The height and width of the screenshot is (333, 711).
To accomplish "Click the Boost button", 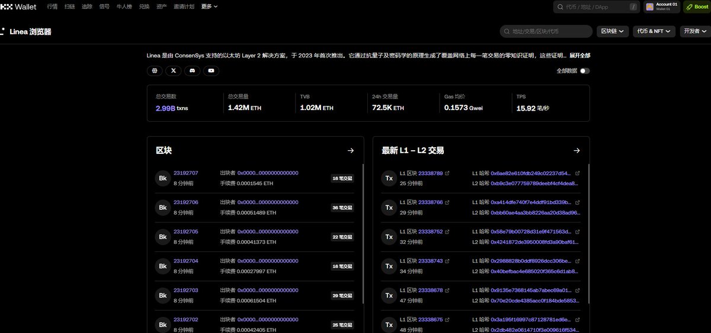I will [697, 7].
